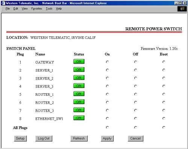188x149 pixels.
Task: Click the ROUTER_1 ON status indicator
Action: click(x=79, y=94)
